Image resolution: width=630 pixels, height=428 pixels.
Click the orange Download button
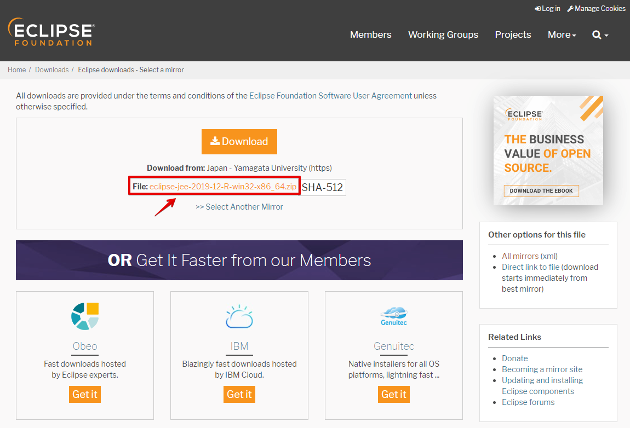[x=239, y=142]
